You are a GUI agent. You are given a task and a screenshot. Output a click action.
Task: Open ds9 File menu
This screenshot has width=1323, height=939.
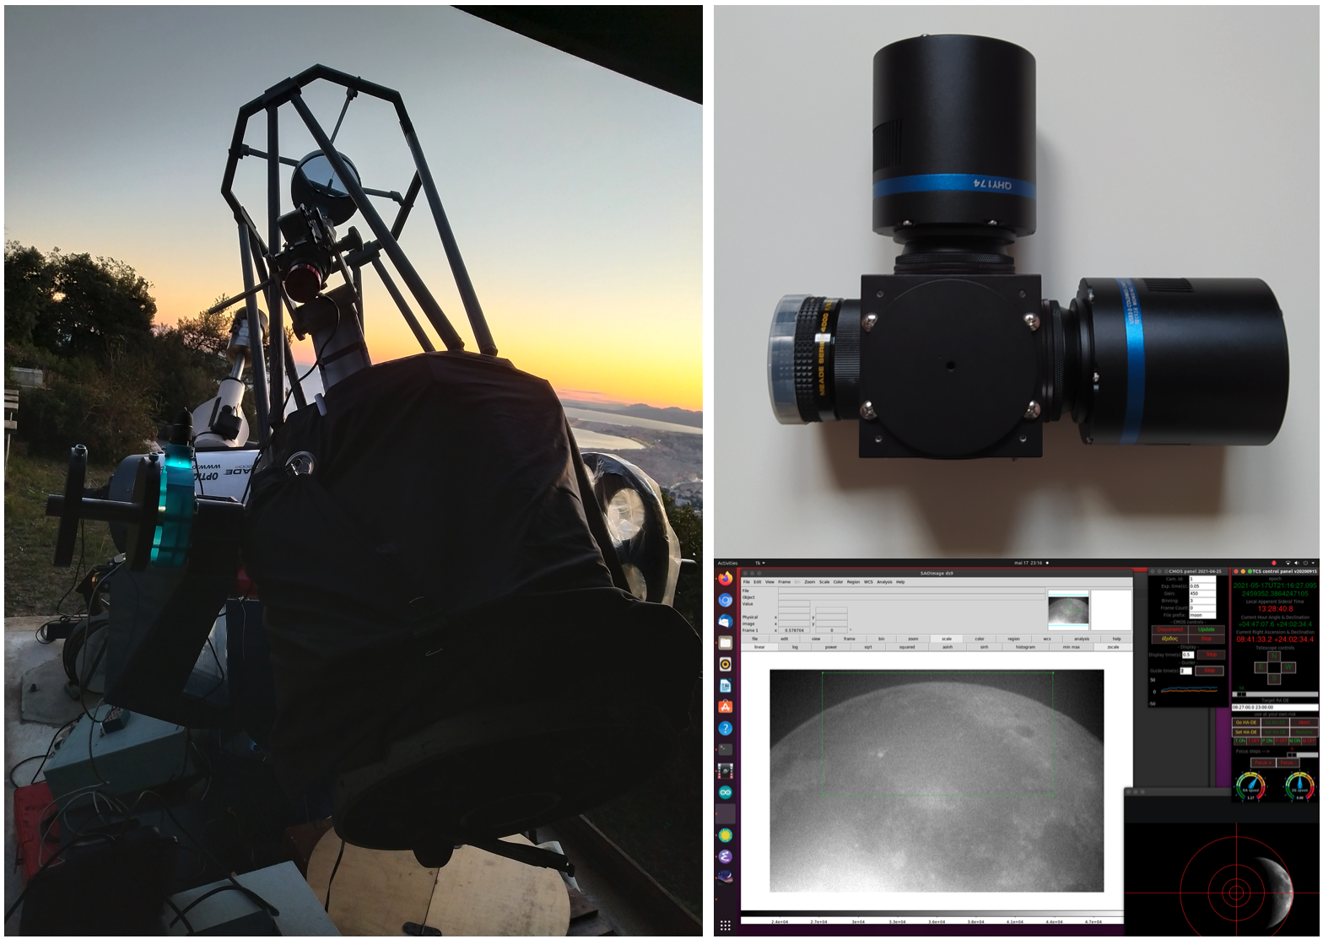pyautogui.click(x=746, y=582)
